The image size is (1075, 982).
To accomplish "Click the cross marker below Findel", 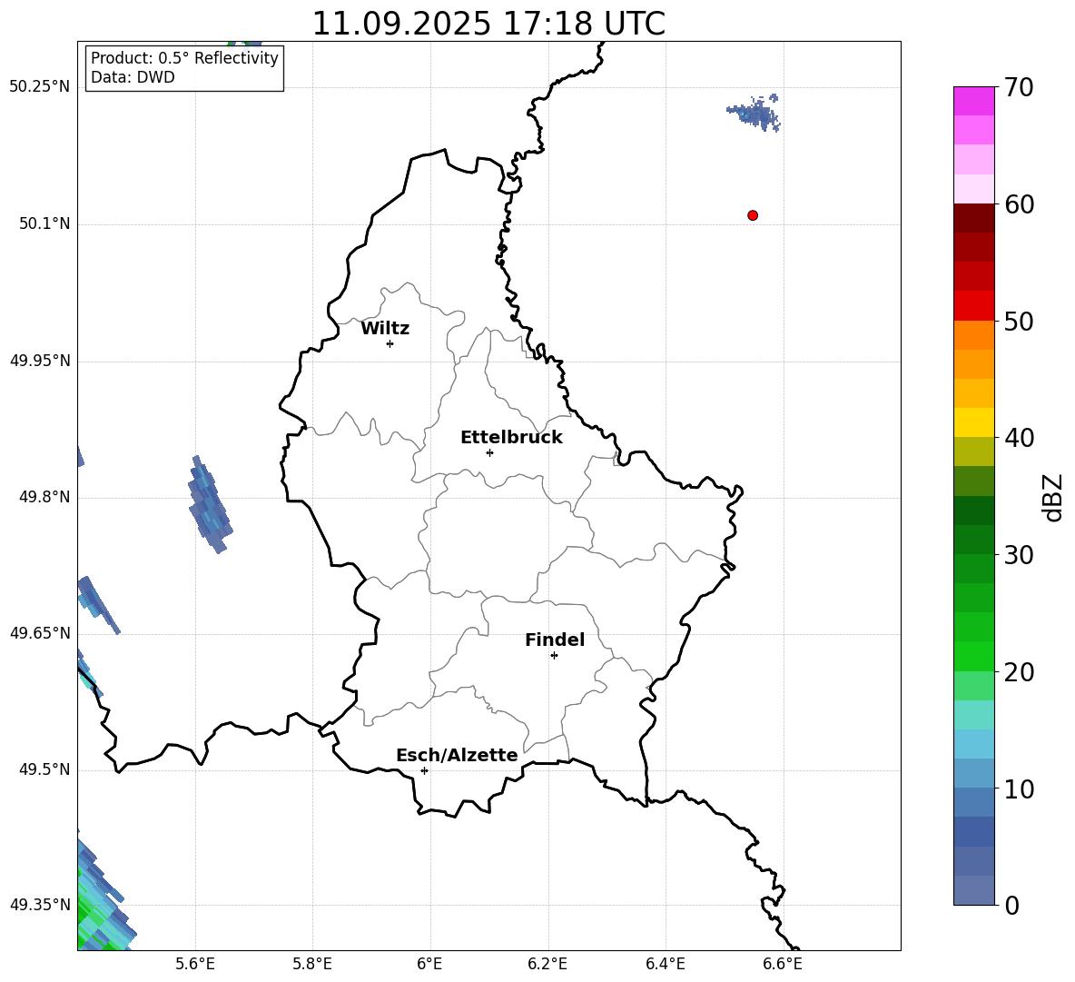I will [554, 656].
